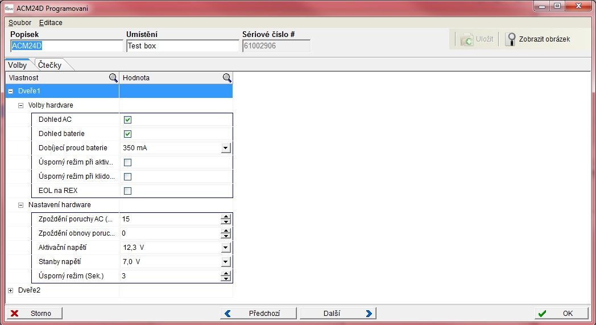Image resolution: width=596 pixels, height=325 pixels.
Task: Increase the Úsporný režim (Sek.) value
Action: 226,273
